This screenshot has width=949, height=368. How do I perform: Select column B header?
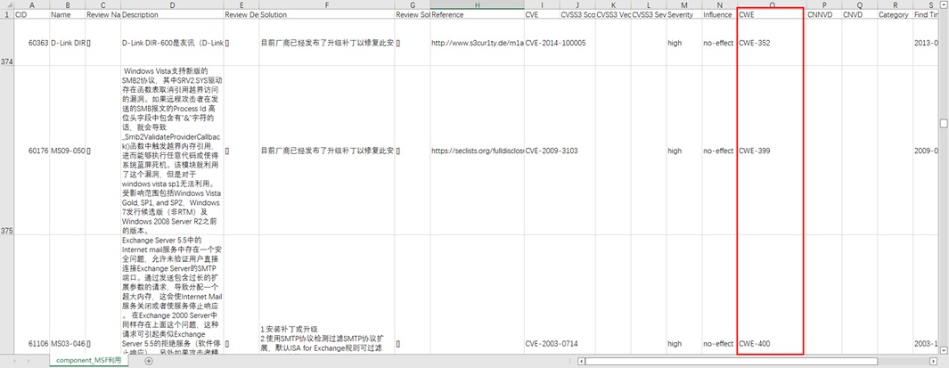point(67,4)
